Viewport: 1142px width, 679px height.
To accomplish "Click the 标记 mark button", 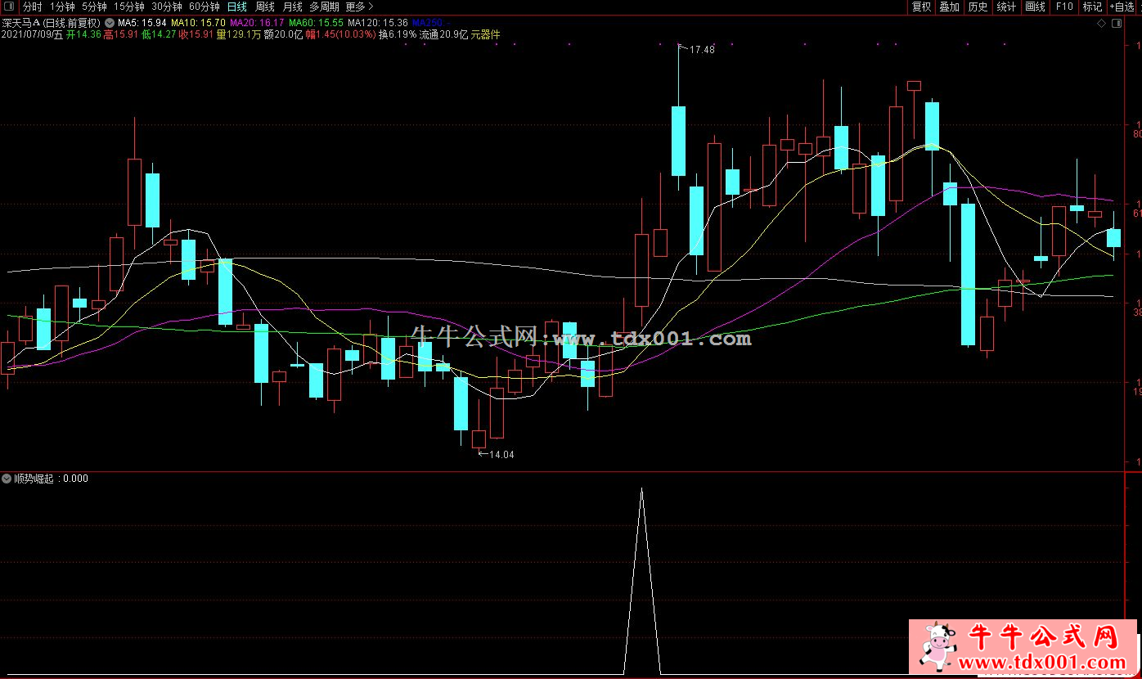I will point(1092,7).
